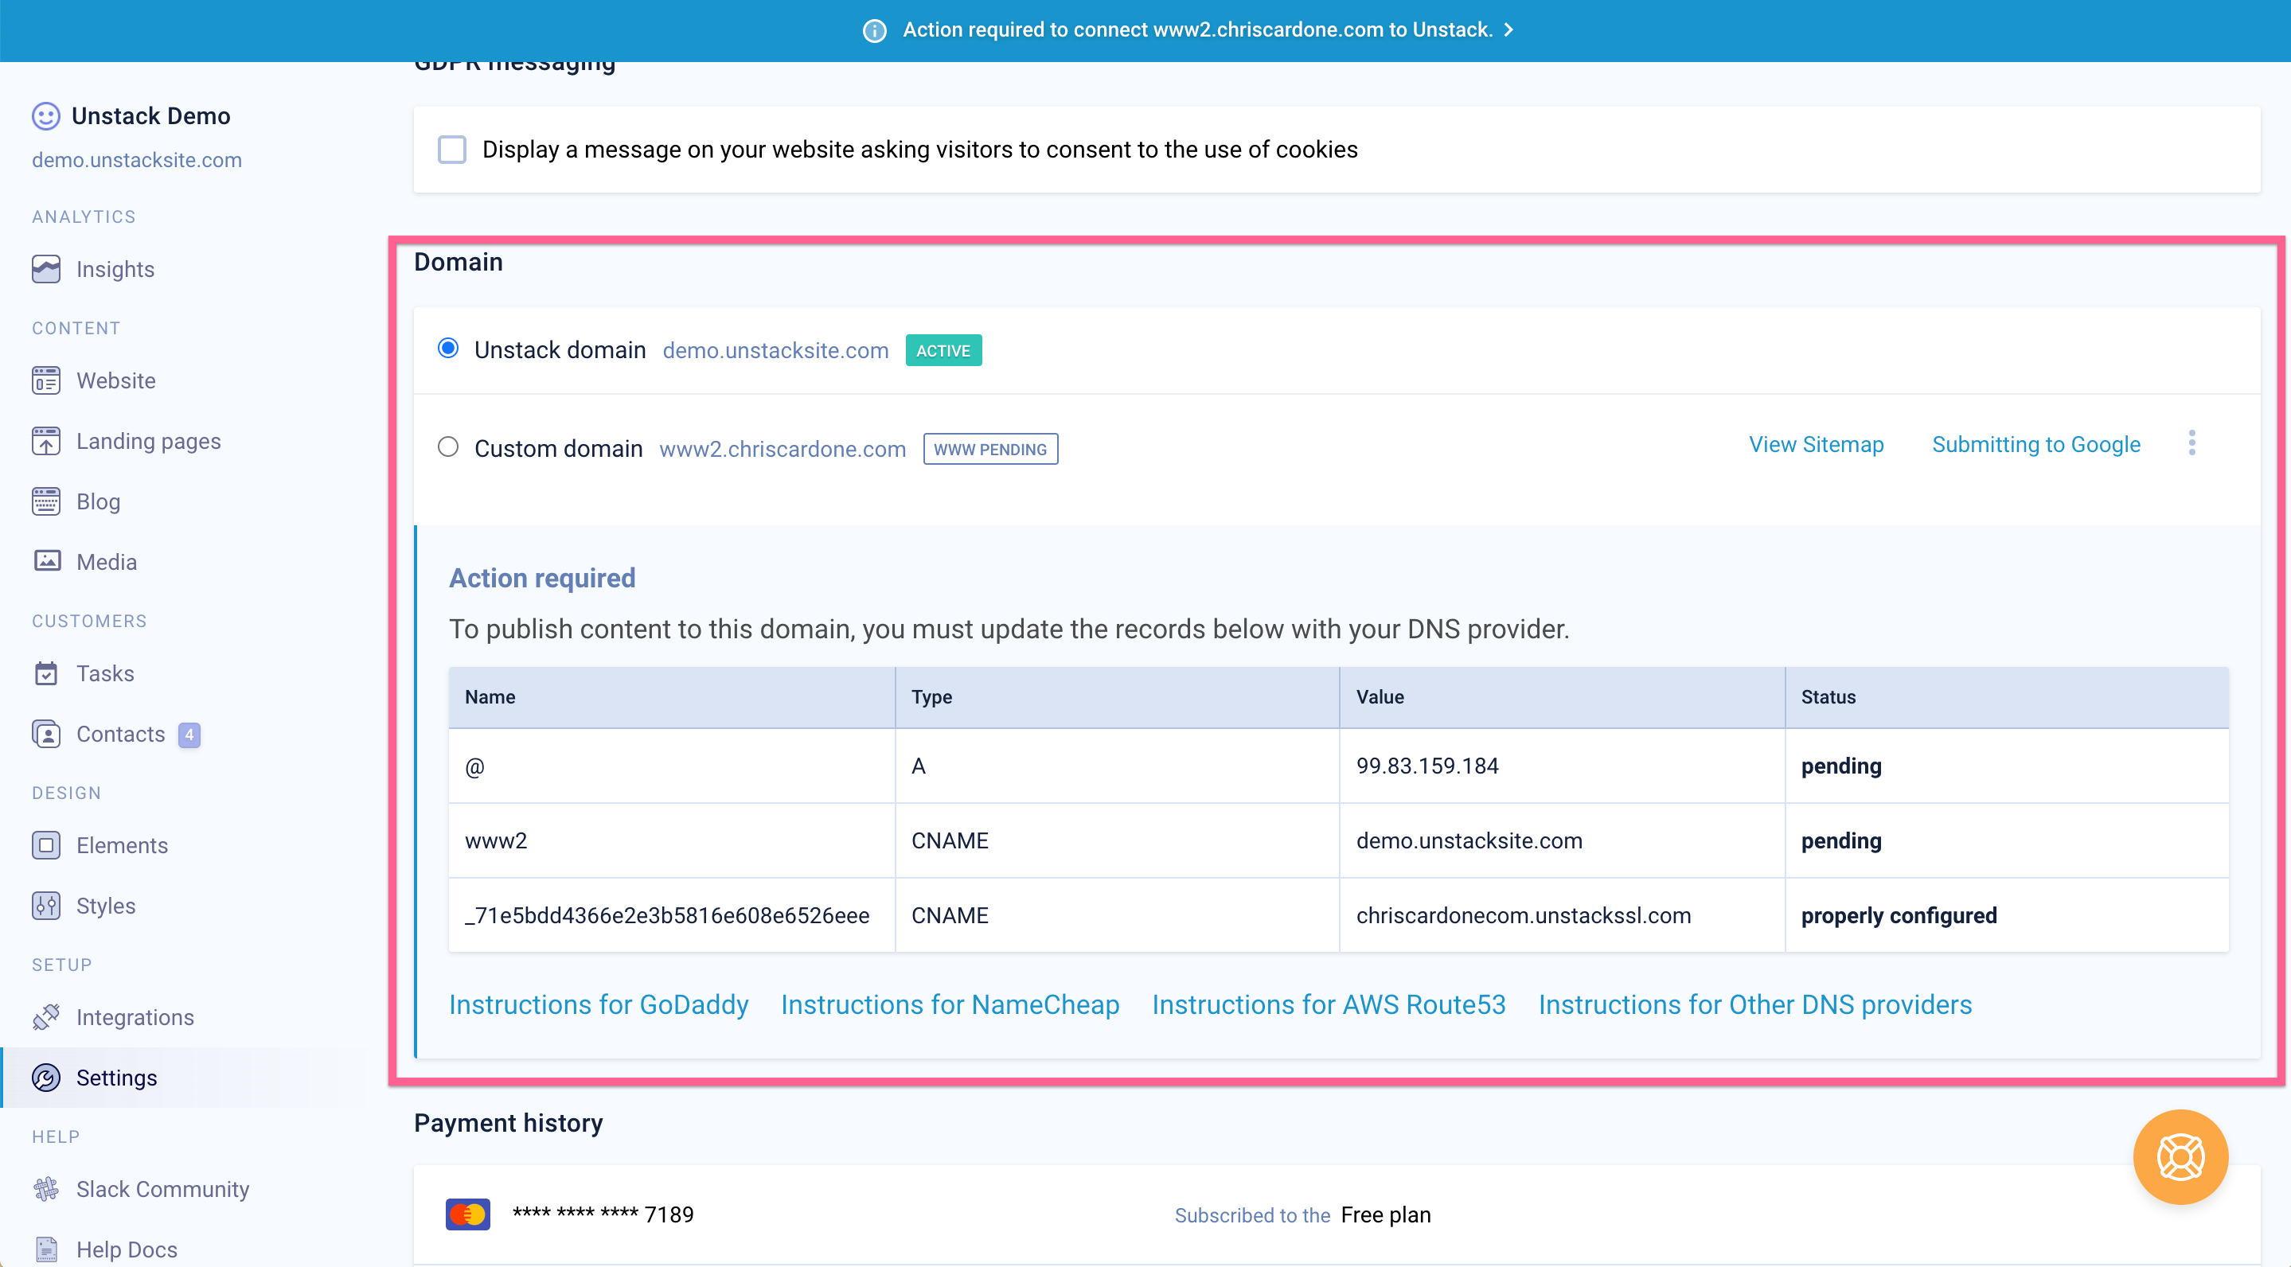This screenshot has height=1267, width=2291.
Task: Click the Settings gauge icon
Action: pos(46,1078)
